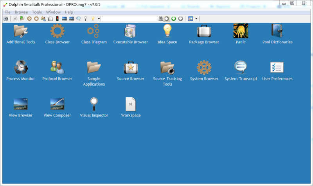Viewport: 313px width, 186px height.
Task: Open the Window menu
Action: coord(53,12)
